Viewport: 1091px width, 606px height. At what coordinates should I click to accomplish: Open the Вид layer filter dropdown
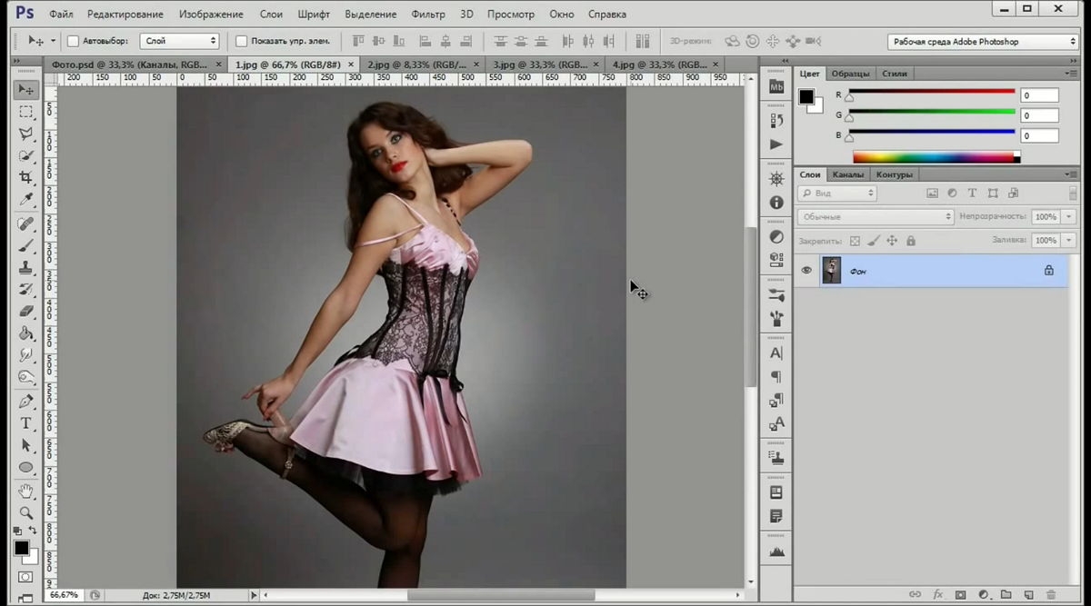(x=837, y=194)
